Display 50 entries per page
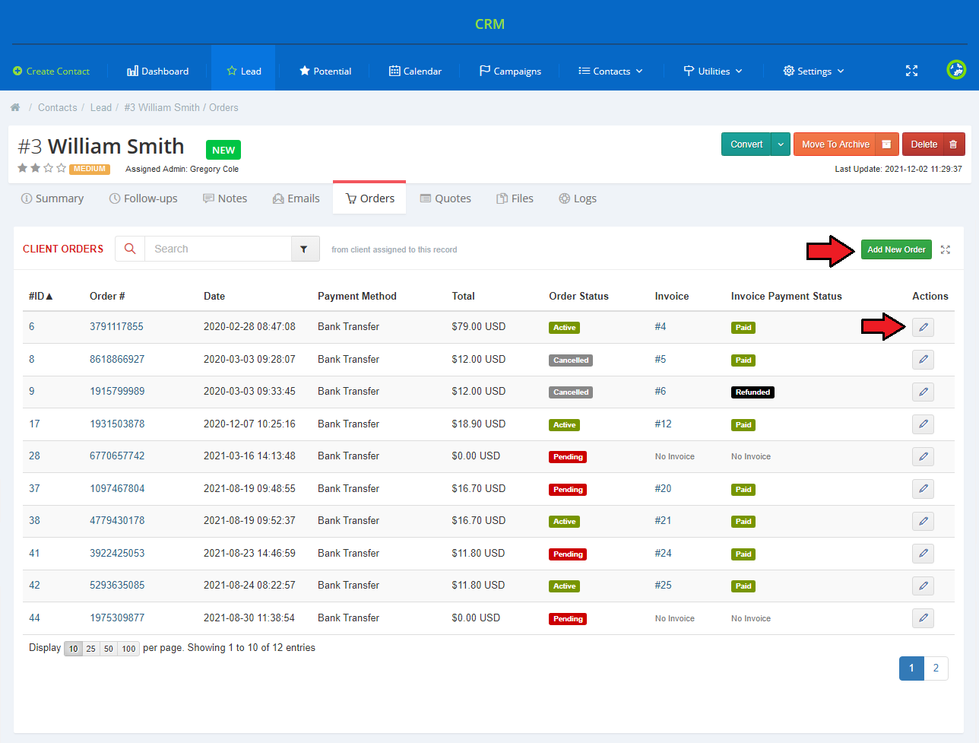979x743 pixels. pyautogui.click(x=109, y=649)
